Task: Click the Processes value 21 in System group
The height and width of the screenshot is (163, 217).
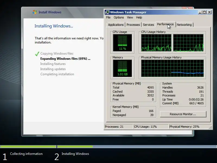Action: pyautogui.click(x=202, y=96)
